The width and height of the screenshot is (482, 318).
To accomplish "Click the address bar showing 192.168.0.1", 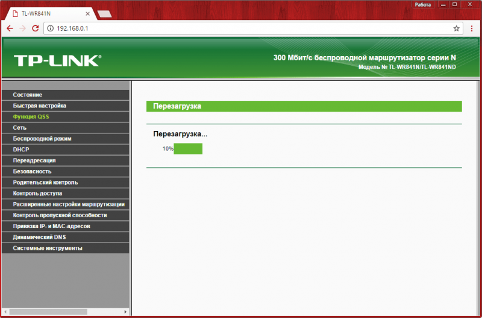I will point(253,28).
